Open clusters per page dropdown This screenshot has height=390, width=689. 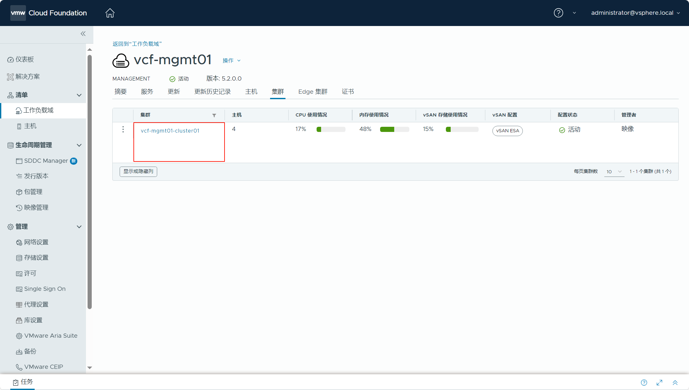click(614, 171)
